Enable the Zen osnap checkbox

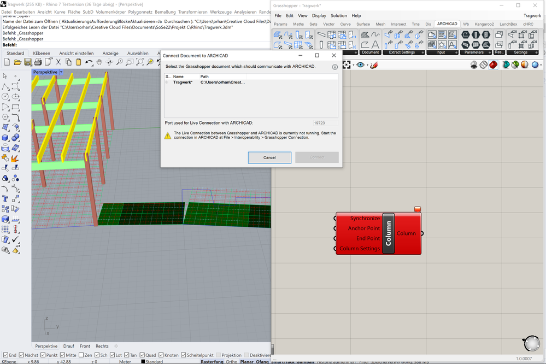pyautogui.click(x=81, y=355)
